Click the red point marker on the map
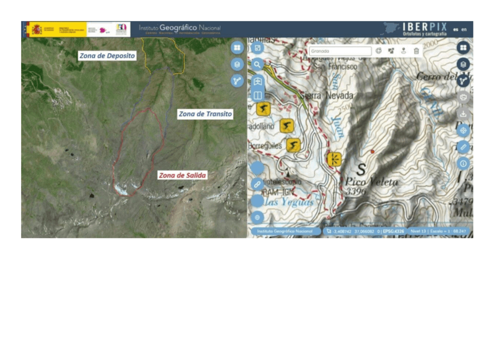495x349 pixels. pyautogui.click(x=372, y=151)
